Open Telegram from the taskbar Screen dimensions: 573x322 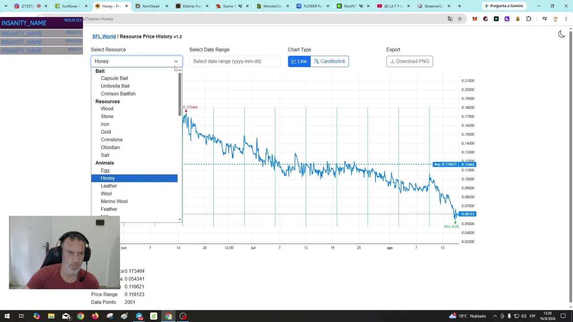[x=139, y=316]
